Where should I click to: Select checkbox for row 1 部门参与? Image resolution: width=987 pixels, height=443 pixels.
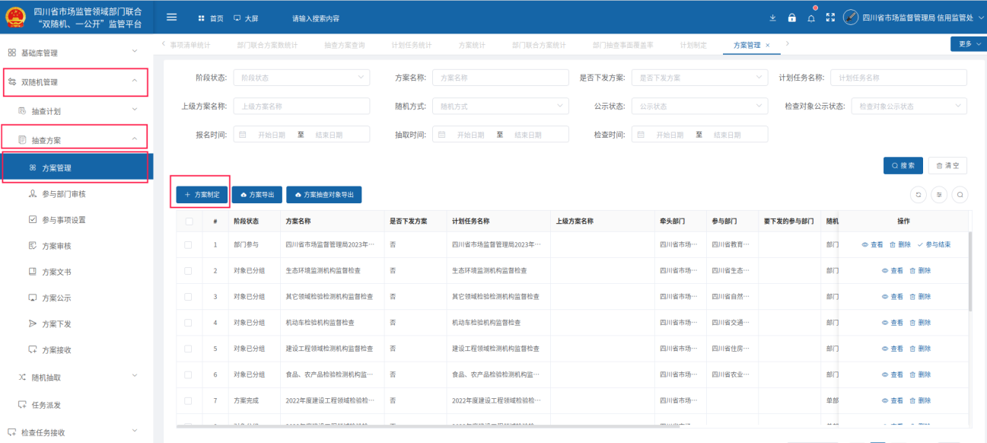point(188,245)
